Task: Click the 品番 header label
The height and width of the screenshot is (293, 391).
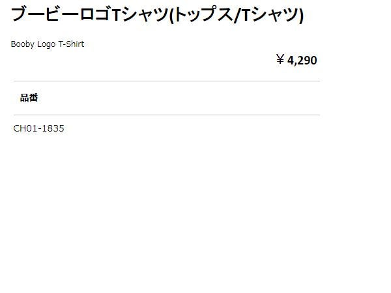Action: pos(29,98)
